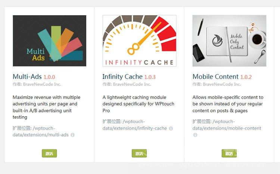Click version number 1.0.2 next to Mobile Content
Viewport: 280px width, 174px height.
point(246,77)
